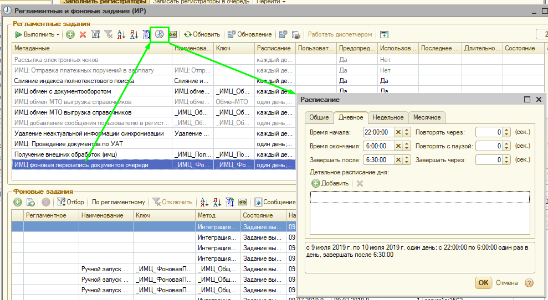The width and height of the screenshot is (548, 300).
Task: Sort scheduled jobs ascending
Action: tap(121, 34)
